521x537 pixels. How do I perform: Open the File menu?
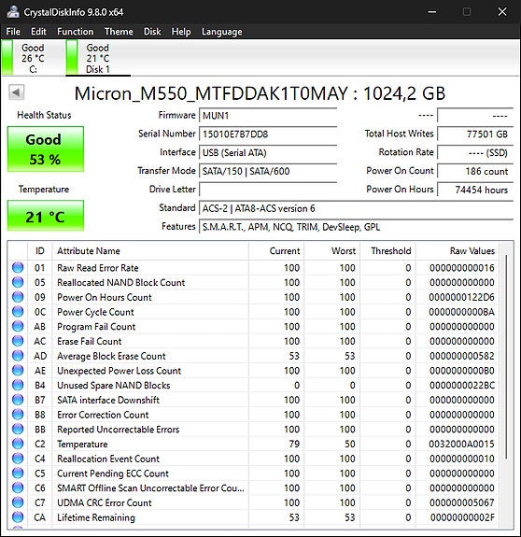[x=13, y=32]
